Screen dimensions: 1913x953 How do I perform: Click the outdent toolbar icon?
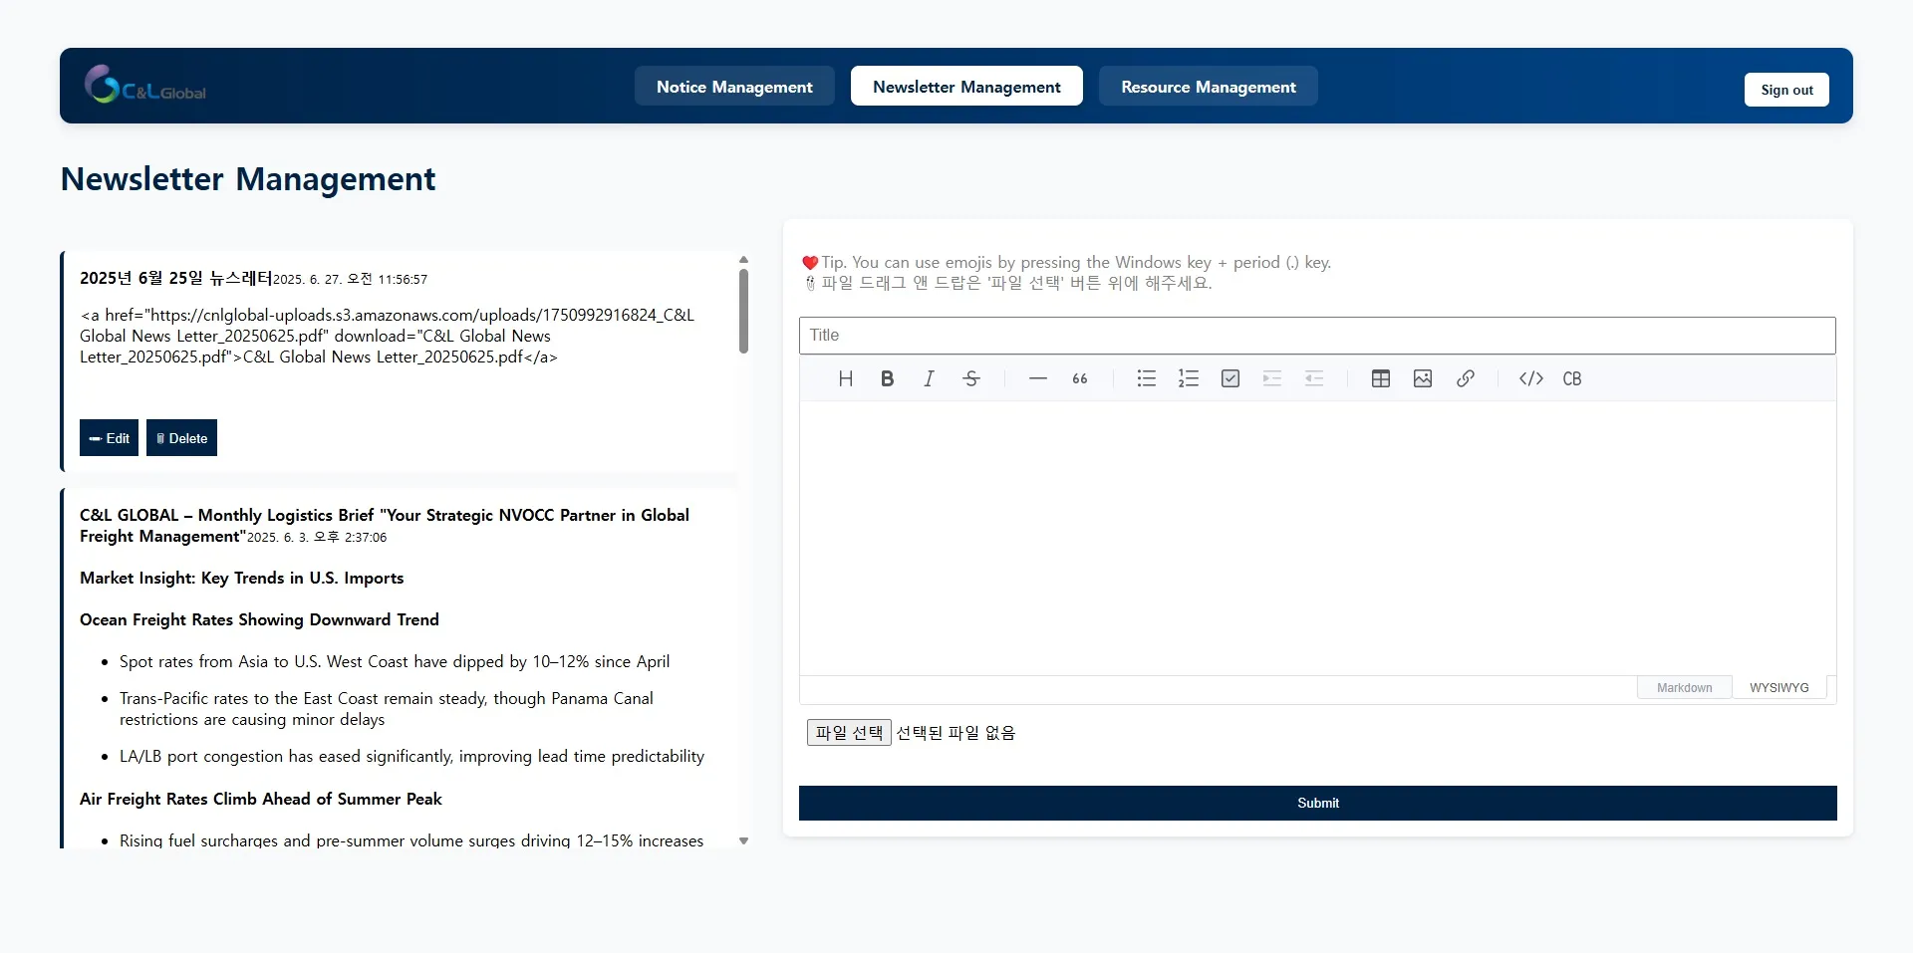[x=1314, y=378]
